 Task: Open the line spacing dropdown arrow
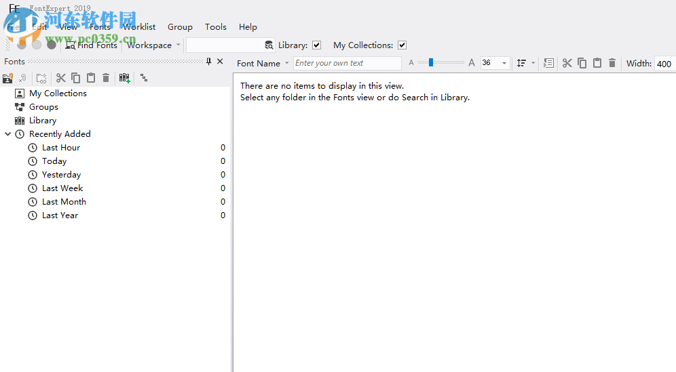point(533,63)
